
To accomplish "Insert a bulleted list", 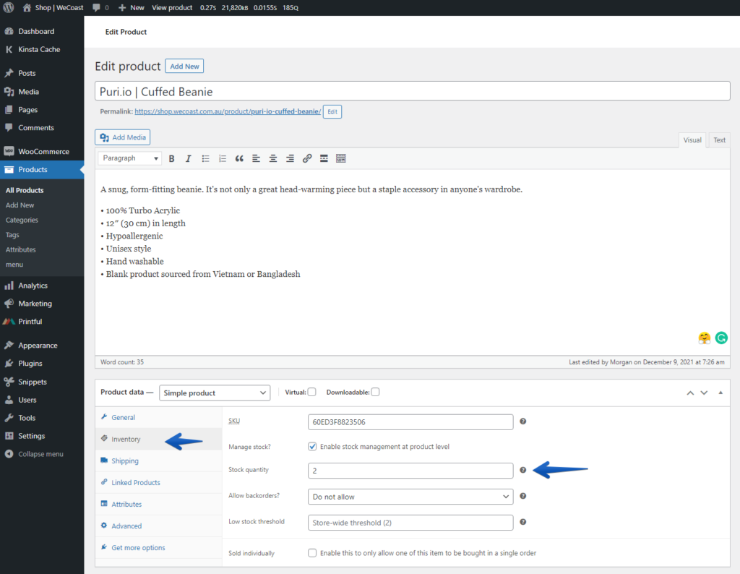I will pos(205,158).
